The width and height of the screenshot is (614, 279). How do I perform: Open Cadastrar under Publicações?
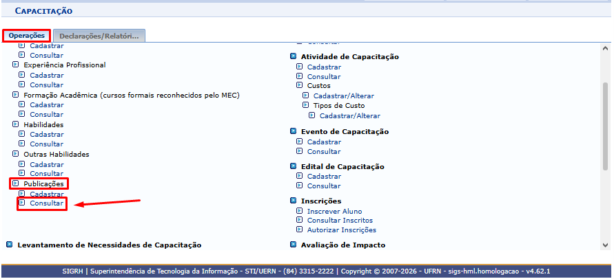[x=47, y=194]
